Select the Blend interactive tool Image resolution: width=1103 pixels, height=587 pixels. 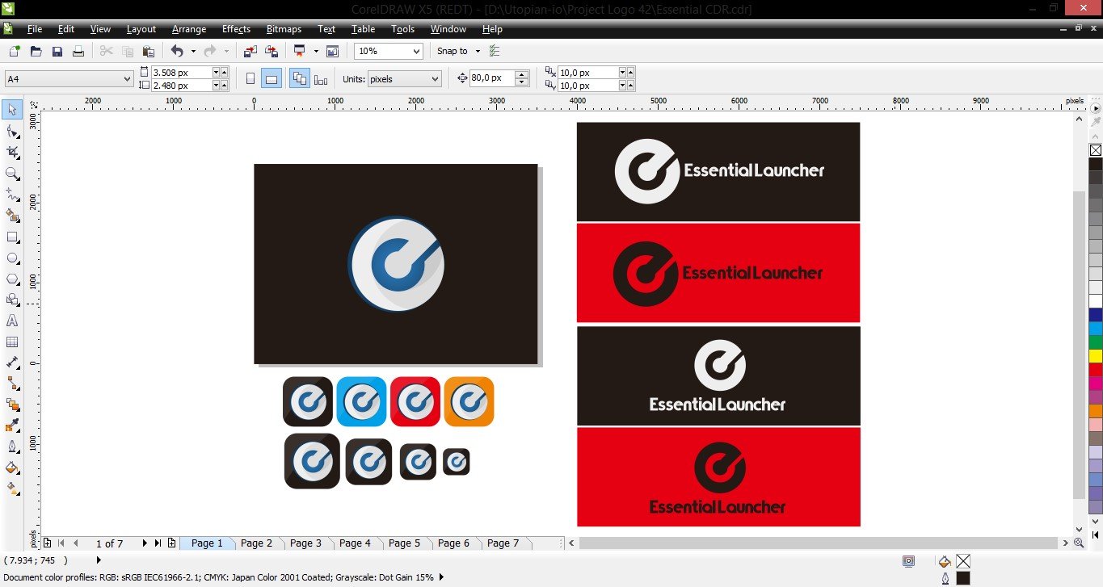[12, 405]
